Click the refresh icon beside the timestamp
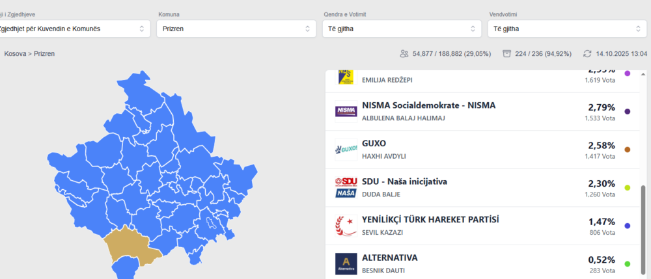 point(587,53)
